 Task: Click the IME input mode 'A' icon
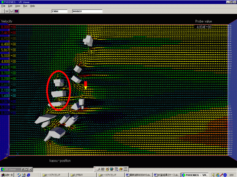click(x=99, y=169)
